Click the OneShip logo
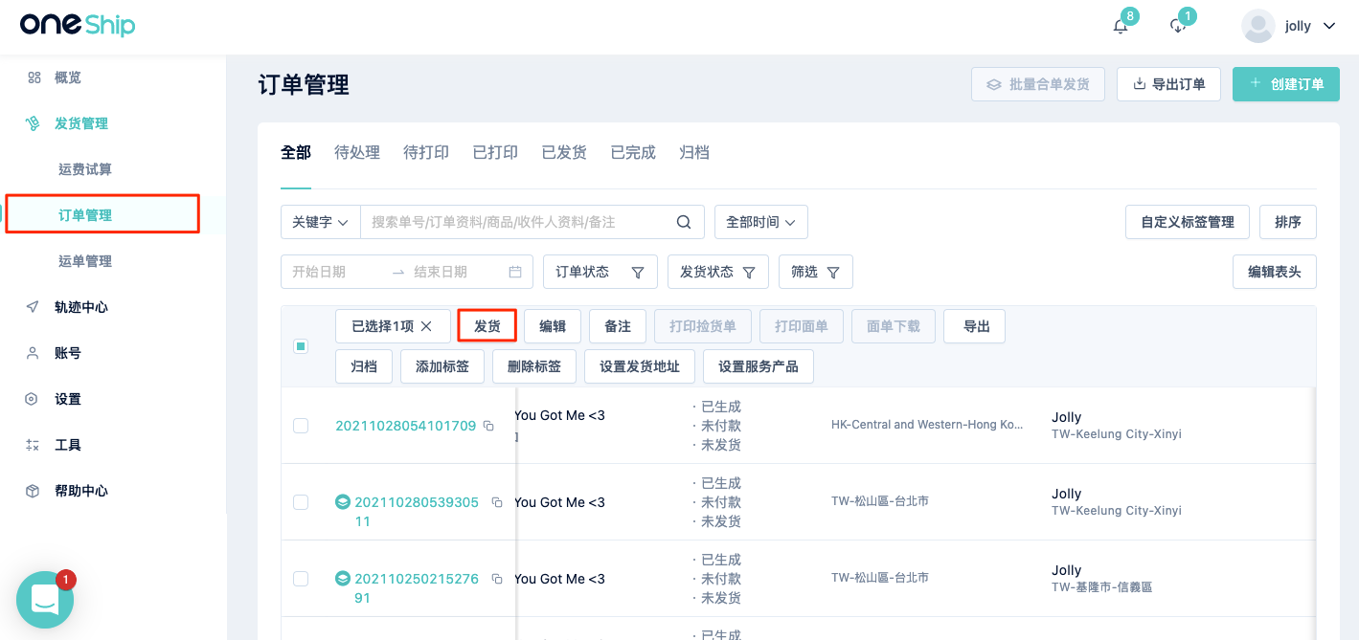This screenshot has width=1359, height=640. click(78, 24)
